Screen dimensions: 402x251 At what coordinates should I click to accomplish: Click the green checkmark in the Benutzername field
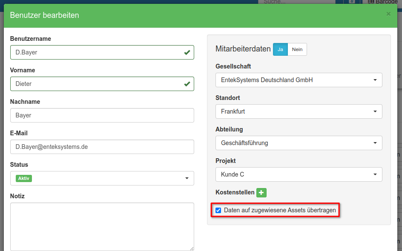click(187, 52)
